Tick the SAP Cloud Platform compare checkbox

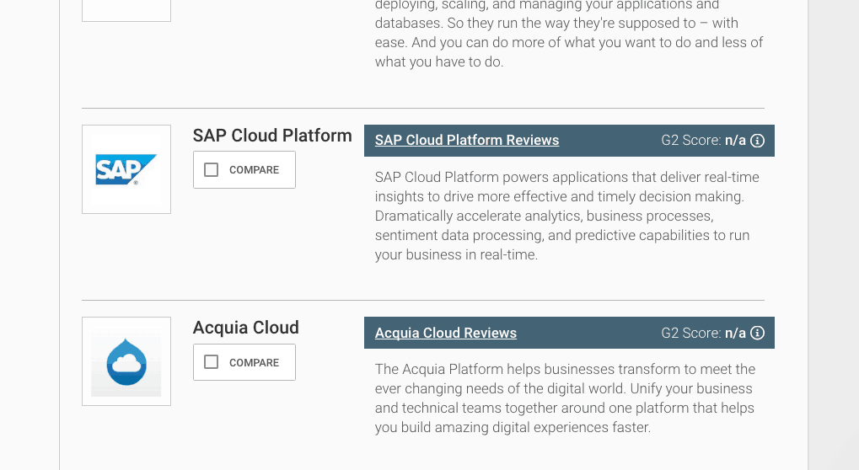[211, 169]
